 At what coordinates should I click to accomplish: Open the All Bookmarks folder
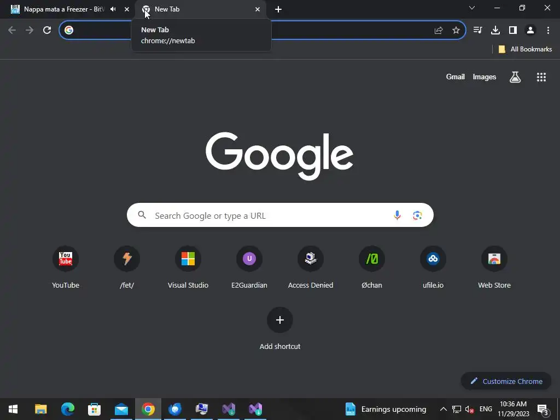(525, 49)
